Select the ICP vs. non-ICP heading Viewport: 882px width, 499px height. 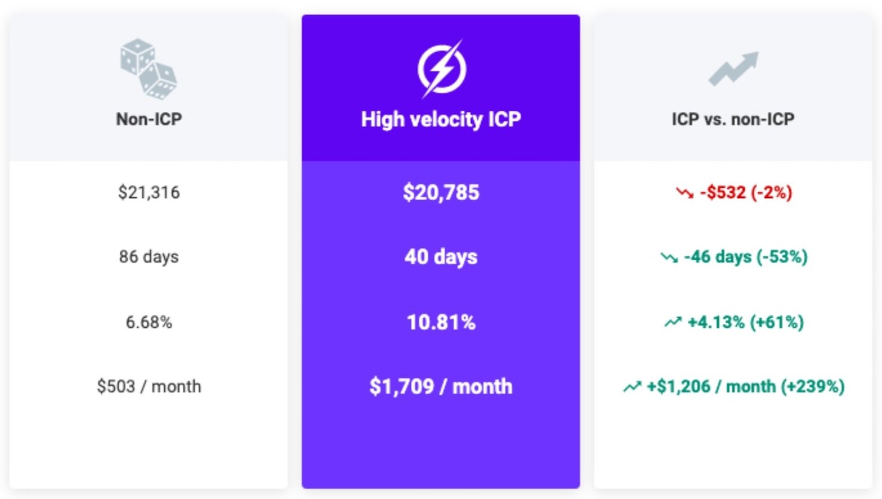[733, 119]
